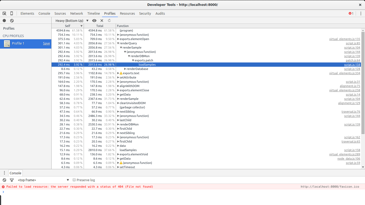Expand exports.elementOpen row
The height and width of the screenshot is (205, 365).
118,39
